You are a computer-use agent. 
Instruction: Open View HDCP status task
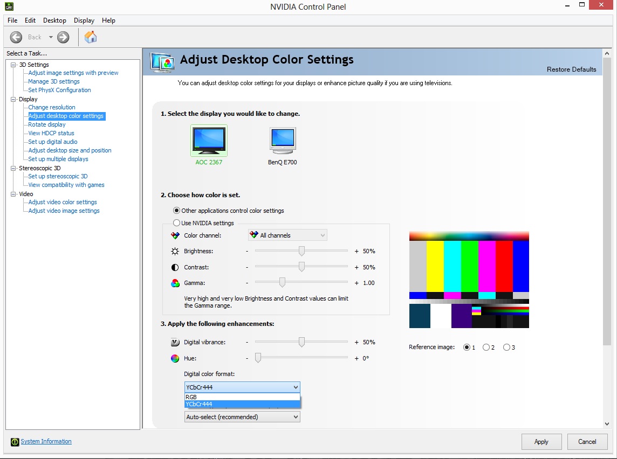pos(51,133)
